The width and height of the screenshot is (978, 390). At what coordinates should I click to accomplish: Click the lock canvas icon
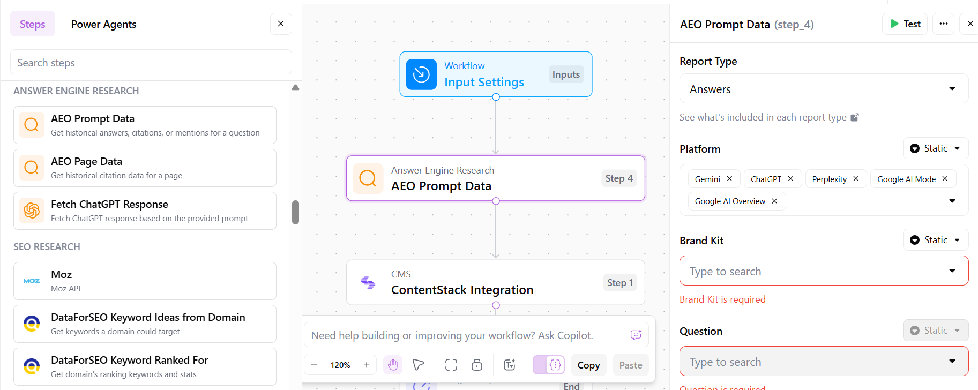[x=477, y=365]
